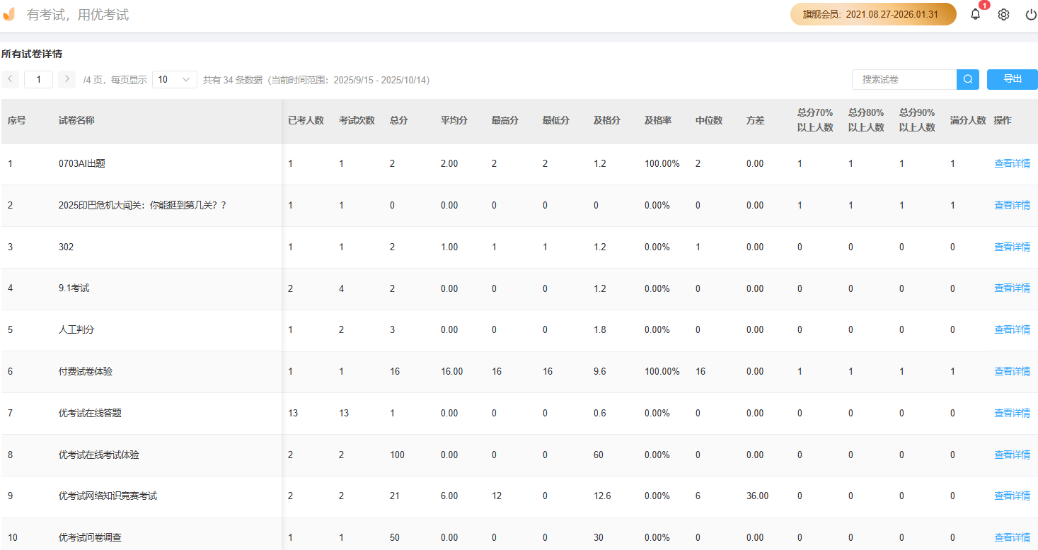Open 查看详情 for the 302 exam
Image resolution: width=1038 pixels, height=550 pixels.
tap(1012, 247)
